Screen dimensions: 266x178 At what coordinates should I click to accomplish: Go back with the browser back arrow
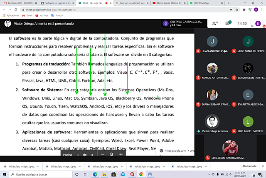point(4,10)
